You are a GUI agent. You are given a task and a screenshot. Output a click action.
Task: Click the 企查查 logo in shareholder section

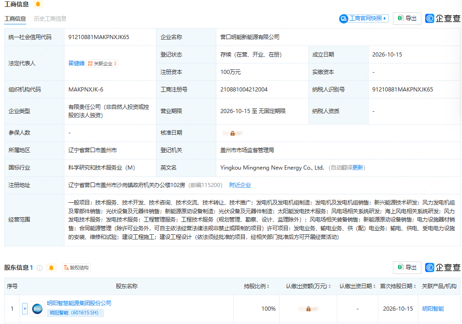pos(443,267)
